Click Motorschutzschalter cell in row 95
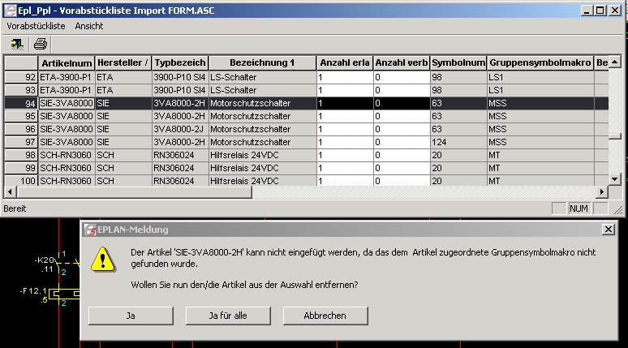 click(x=262, y=116)
